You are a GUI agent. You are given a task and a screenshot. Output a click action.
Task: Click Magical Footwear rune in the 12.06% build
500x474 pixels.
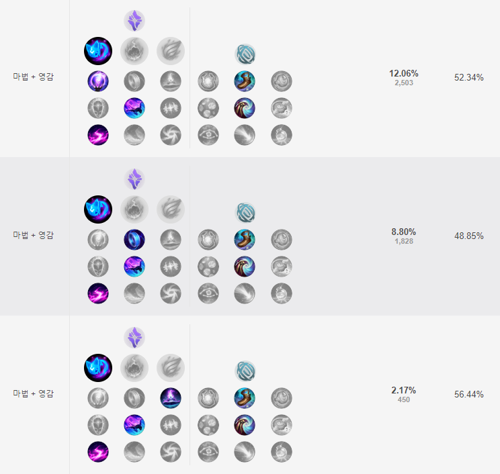click(245, 81)
